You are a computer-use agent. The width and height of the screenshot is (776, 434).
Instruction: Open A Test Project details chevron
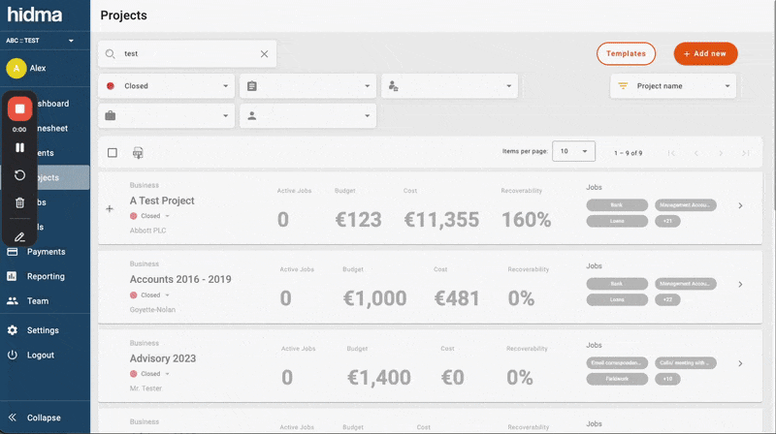click(740, 205)
